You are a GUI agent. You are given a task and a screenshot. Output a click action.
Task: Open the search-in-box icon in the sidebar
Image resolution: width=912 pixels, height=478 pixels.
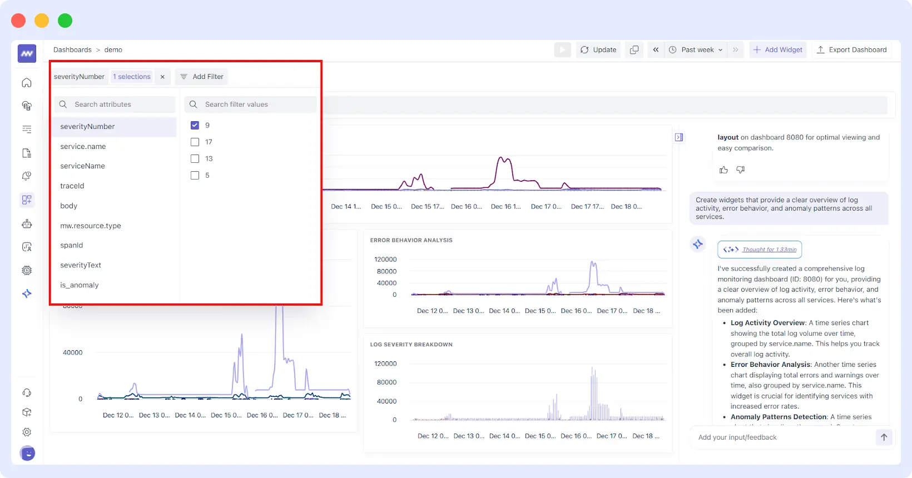[27, 247]
